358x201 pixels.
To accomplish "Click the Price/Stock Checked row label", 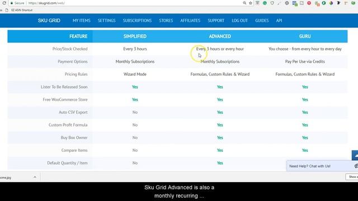I will click(x=70, y=49).
